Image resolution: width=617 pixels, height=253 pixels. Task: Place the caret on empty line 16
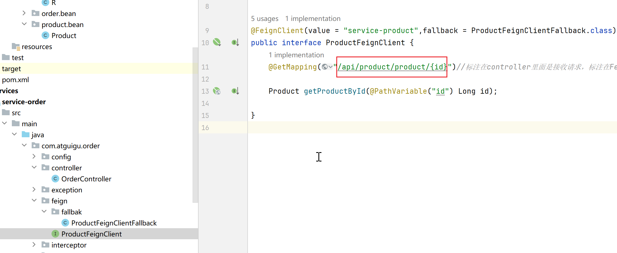pos(432,127)
